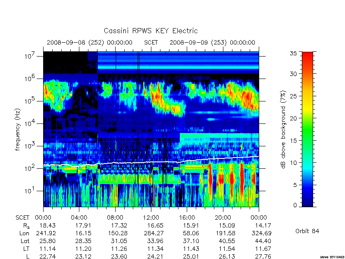The height and width of the screenshot is (259, 345).
Task: Click the start date 2008-09-08 (252) 00:00:00
Action: (x=90, y=42)
